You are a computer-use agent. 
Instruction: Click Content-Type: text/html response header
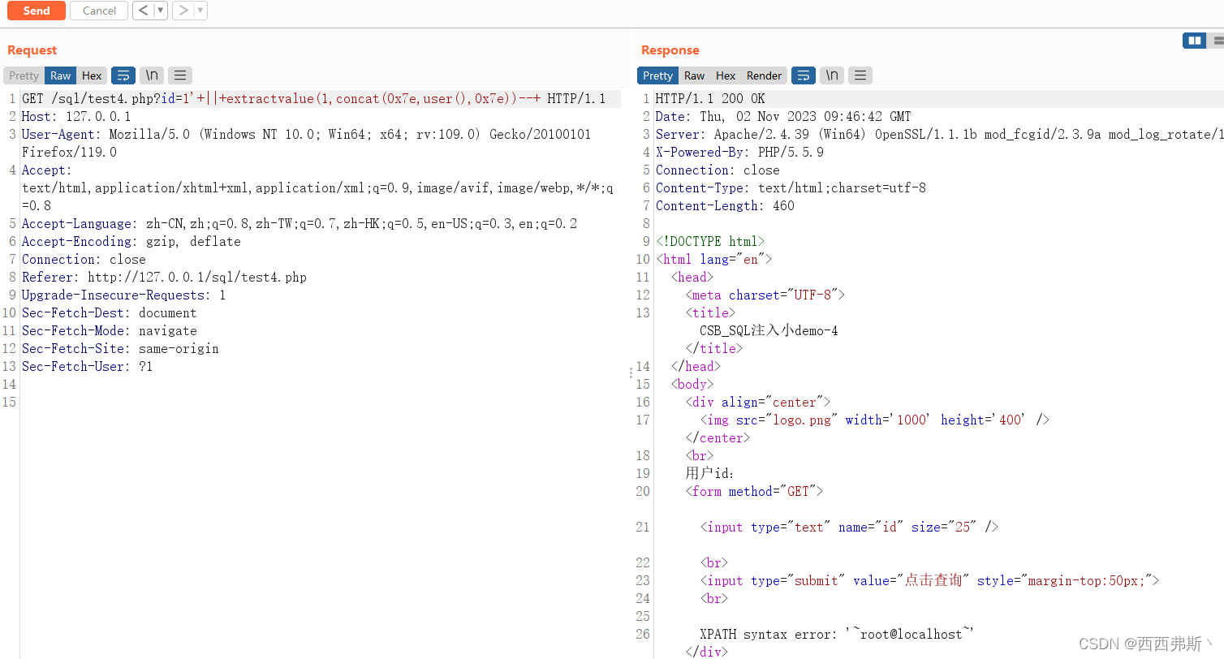click(791, 188)
